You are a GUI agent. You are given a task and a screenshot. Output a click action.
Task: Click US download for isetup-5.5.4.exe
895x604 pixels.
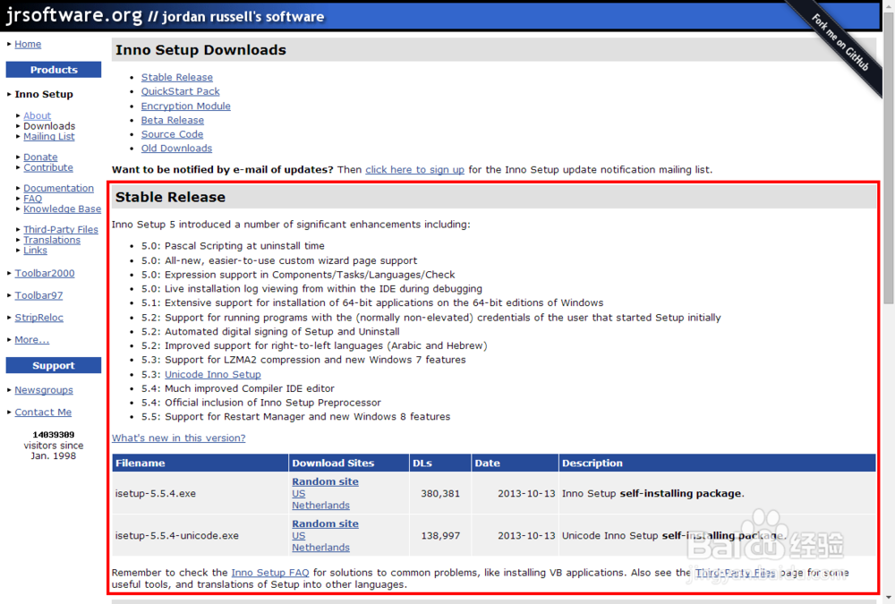pyautogui.click(x=299, y=494)
